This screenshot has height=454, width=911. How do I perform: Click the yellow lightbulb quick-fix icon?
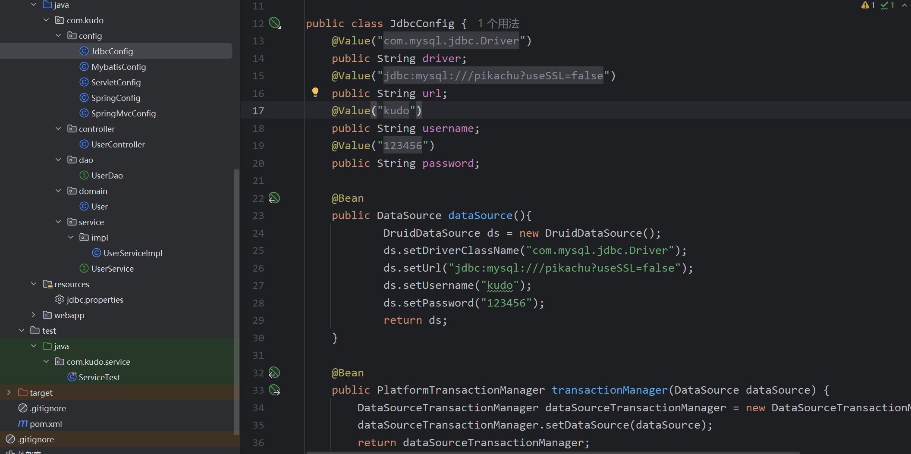click(x=315, y=92)
